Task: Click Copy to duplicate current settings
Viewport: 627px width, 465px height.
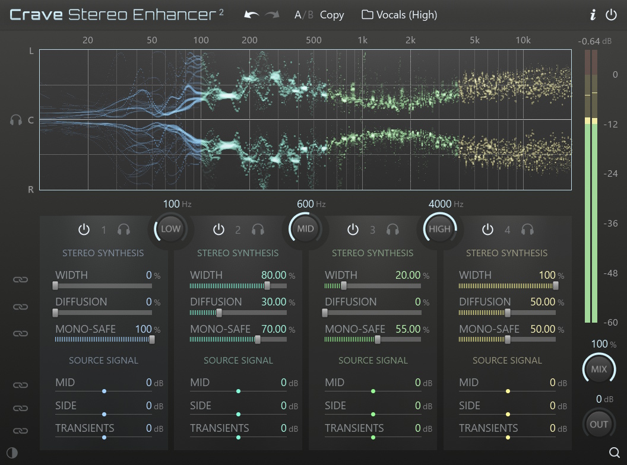Action: click(x=332, y=15)
